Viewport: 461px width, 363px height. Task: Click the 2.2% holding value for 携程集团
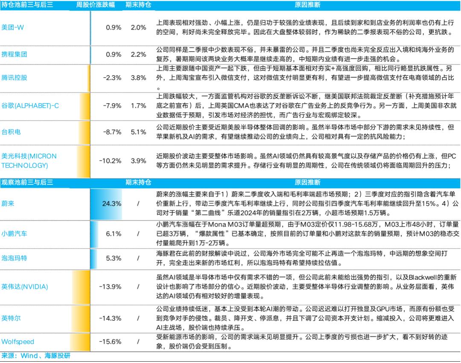pos(138,54)
